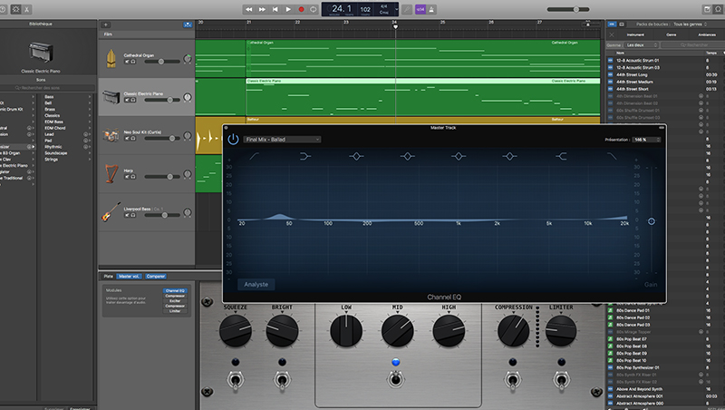The image size is (725, 410).
Task: Enable the tuner pencil icon
Action: point(407,9)
